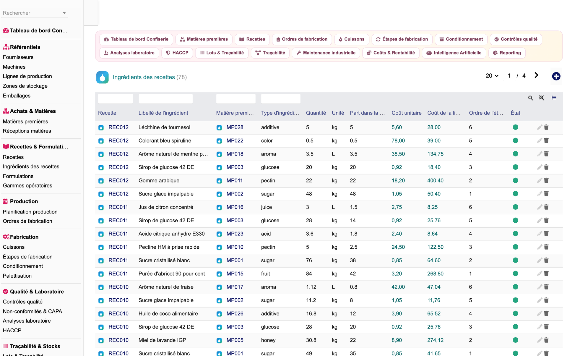Edit the Gomme arabique row with pencil

tap(540, 180)
